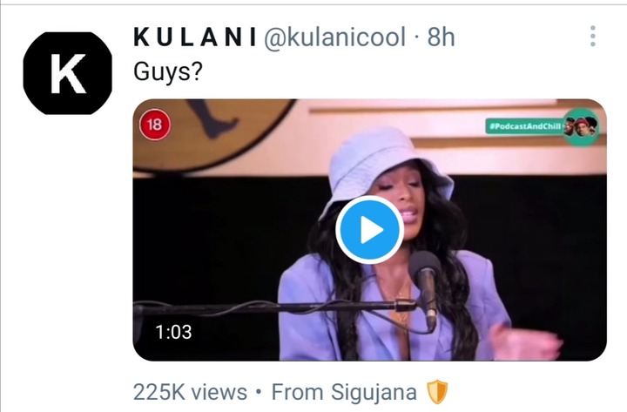Play the video with the blue play button

click(369, 230)
